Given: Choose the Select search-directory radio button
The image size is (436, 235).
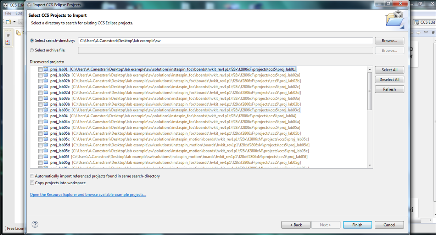Looking at the screenshot, I should coord(32,41).
